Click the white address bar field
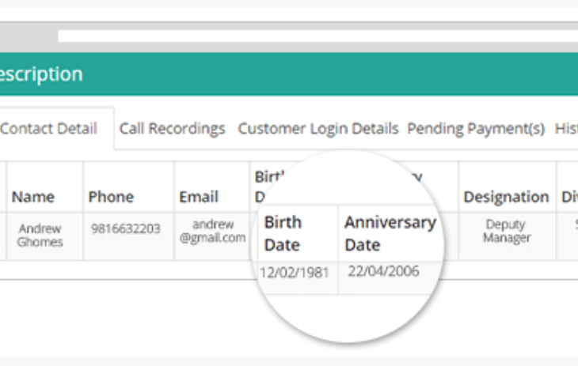Viewport: 578px width, 366px height. pos(318,36)
